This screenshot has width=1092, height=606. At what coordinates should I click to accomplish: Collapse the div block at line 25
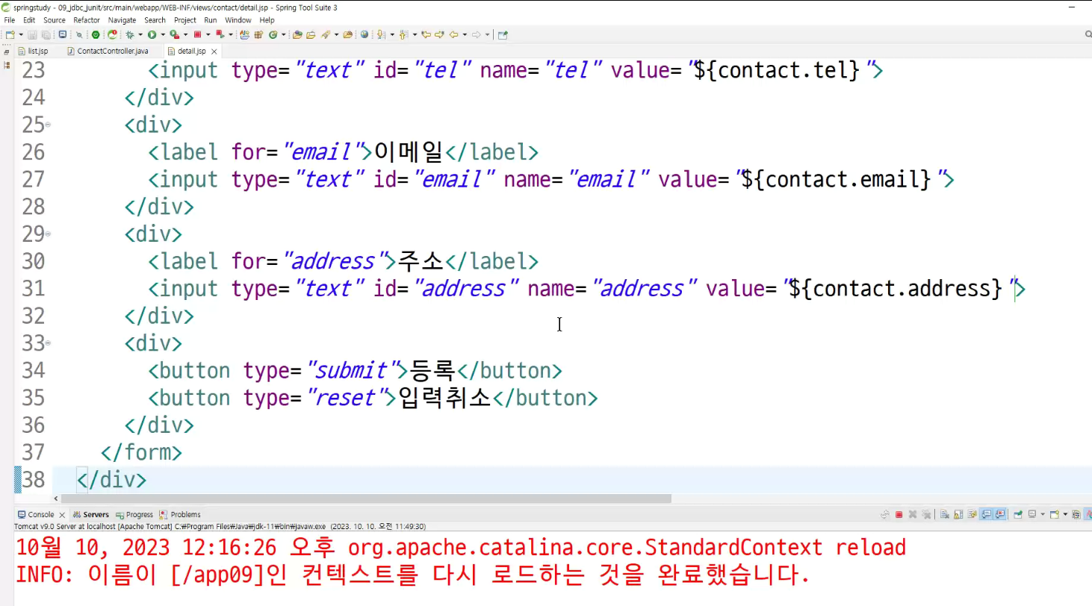point(49,125)
